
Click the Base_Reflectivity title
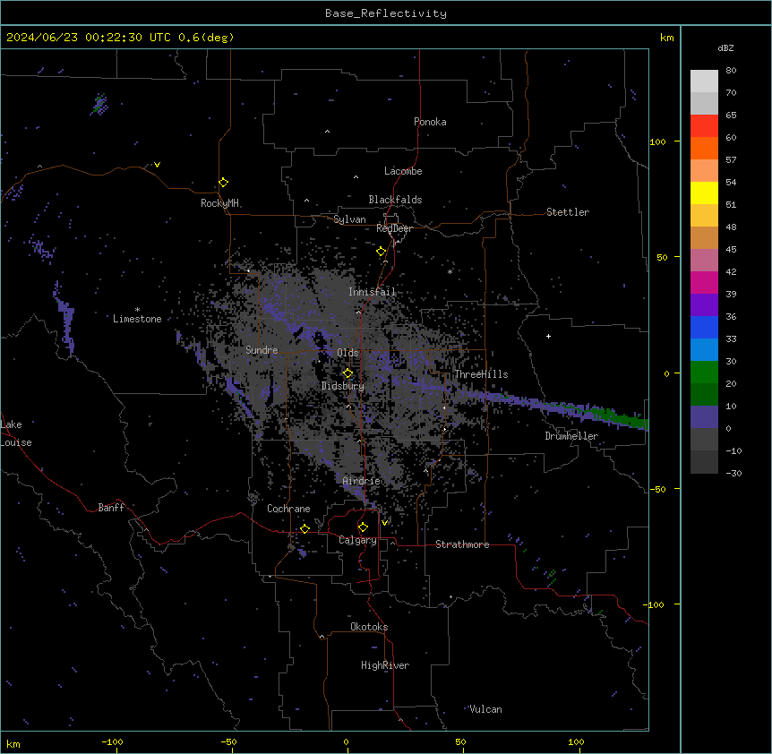(385, 13)
